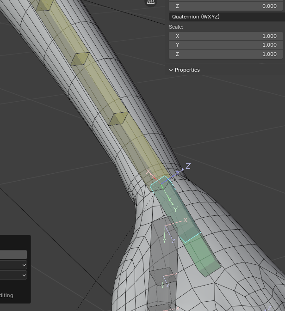Click the rotation Z field showing 0.000
The image size is (285, 311).
[226, 6]
